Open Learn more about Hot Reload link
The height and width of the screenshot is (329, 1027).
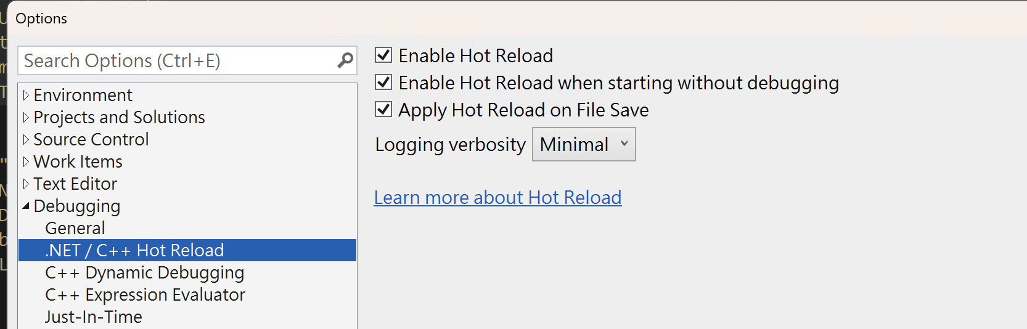coord(497,197)
